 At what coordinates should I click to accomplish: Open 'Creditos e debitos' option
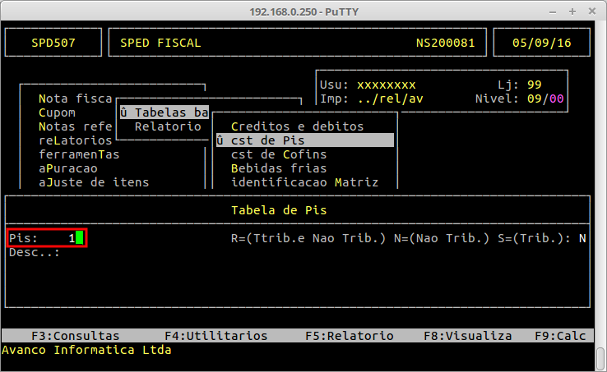pos(297,126)
